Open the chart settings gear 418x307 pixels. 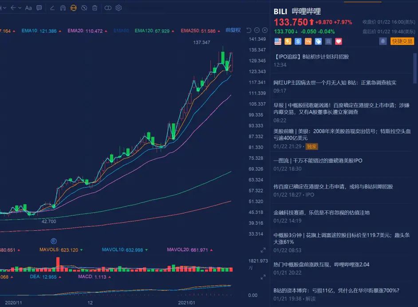click(x=118, y=8)
